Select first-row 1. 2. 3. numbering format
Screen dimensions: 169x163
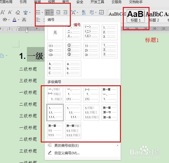(110, 32)
